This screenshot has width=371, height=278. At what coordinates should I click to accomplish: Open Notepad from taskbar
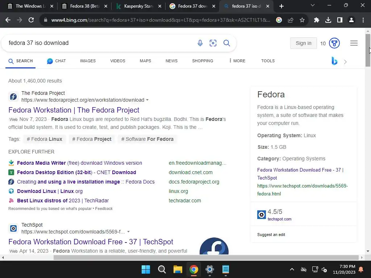click(225, 269)
